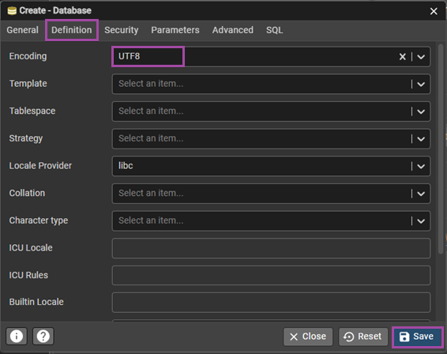Click the dialog's vertical scrollbar
The height and width of the screenshot is (354, 447).
(x=441, y=149)
